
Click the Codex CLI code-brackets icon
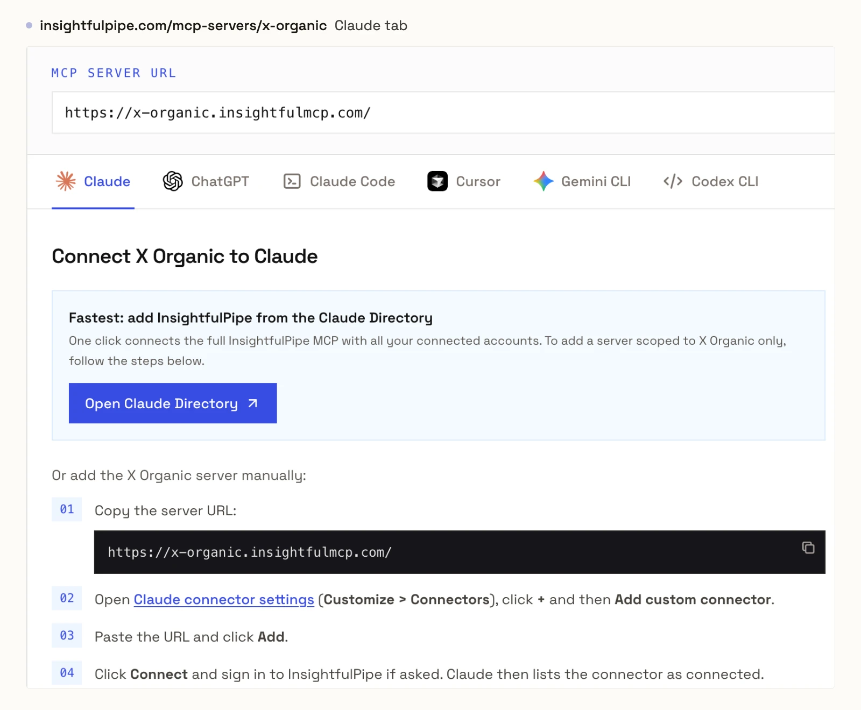click(x=673, y=181)
